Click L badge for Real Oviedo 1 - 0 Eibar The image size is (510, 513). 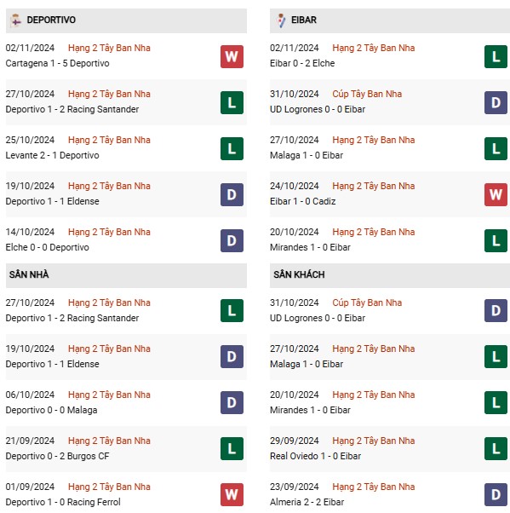click(496, 448)
